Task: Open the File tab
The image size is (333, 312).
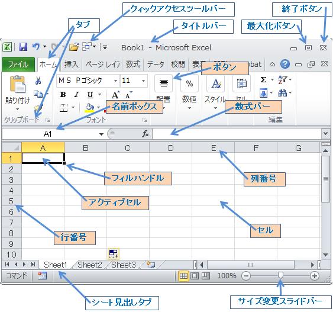Action: [18, 64]
